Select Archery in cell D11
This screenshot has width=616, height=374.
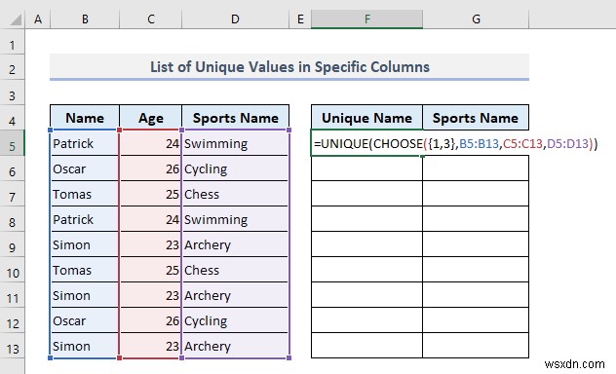click(x=235, y=295)
